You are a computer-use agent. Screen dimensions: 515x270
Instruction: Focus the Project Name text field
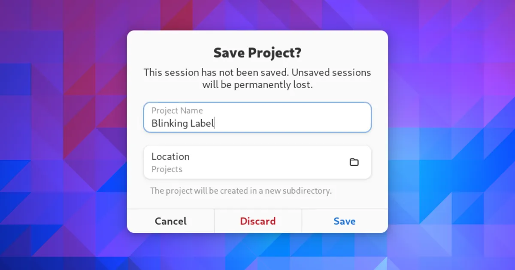pos(257,117)
